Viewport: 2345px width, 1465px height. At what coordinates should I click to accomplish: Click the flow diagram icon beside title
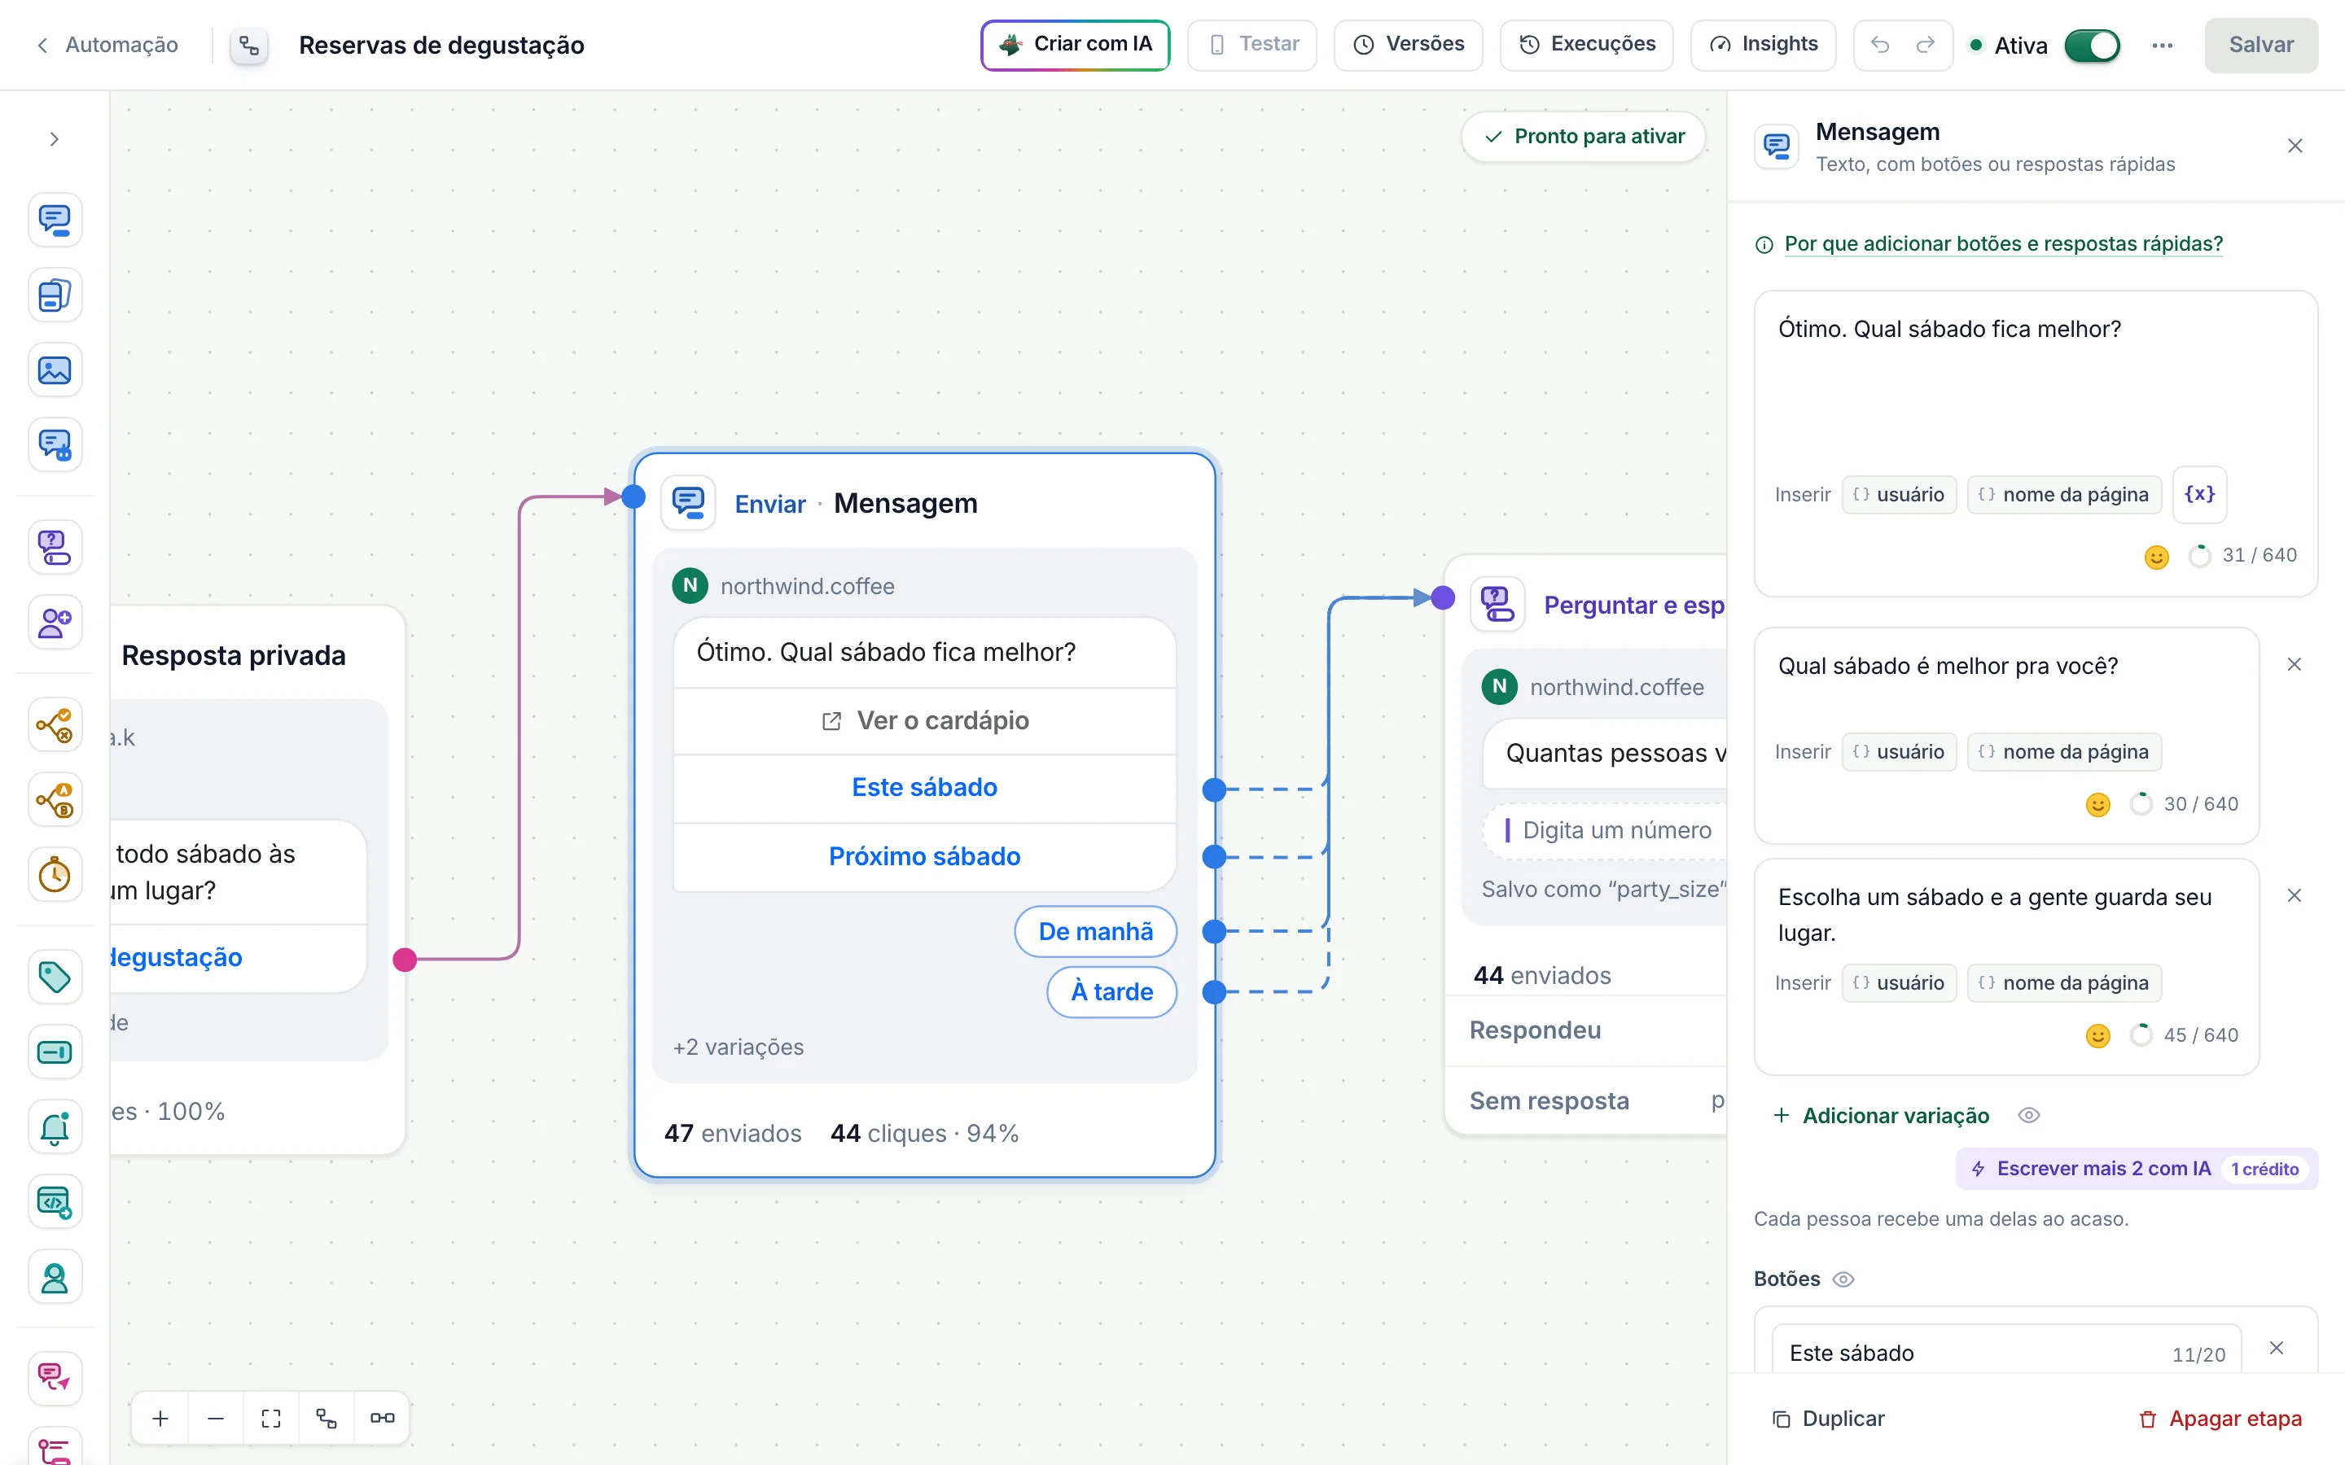249,46
